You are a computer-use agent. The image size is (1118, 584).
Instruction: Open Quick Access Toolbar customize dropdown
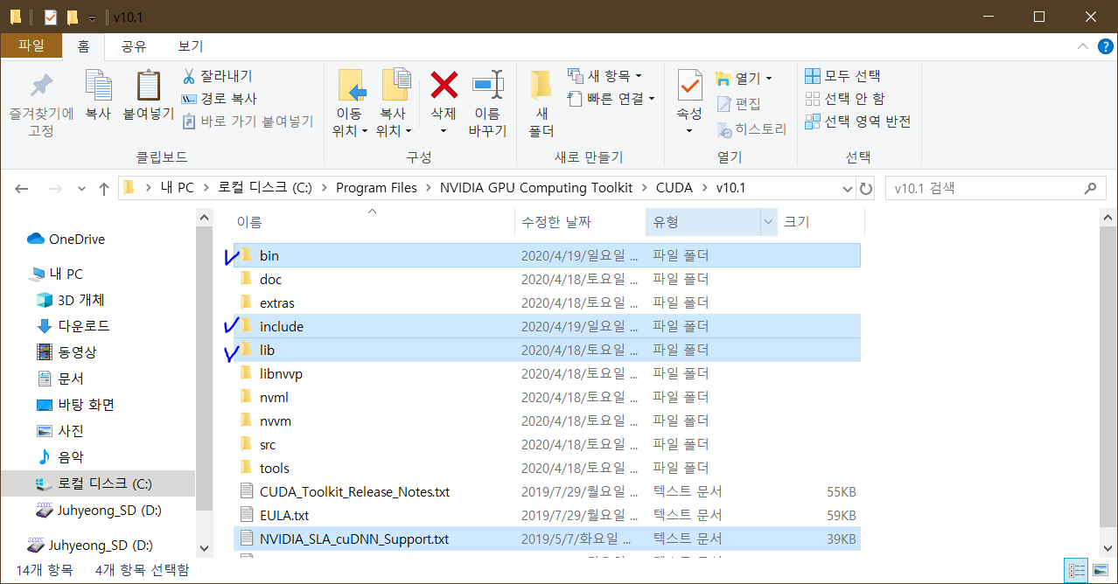(x=92, y=17)
